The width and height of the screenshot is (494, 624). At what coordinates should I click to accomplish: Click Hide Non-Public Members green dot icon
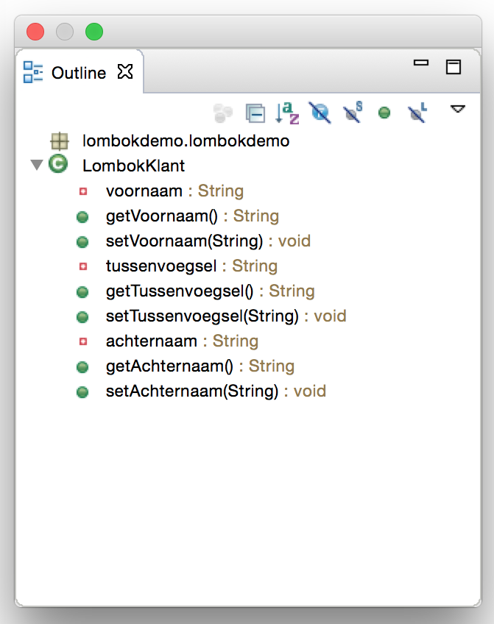click(x=384, y=113)
